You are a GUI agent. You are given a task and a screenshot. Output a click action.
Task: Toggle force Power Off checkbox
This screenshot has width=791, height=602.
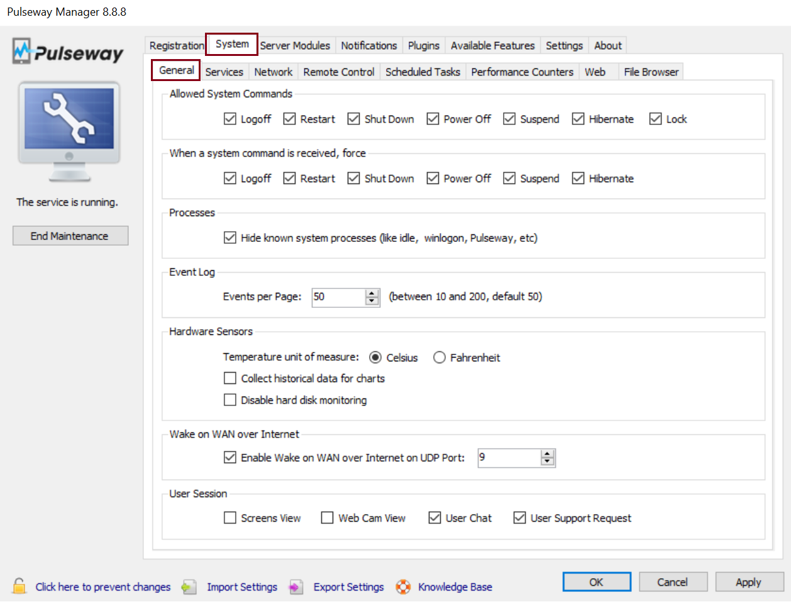tap(433, 178)
